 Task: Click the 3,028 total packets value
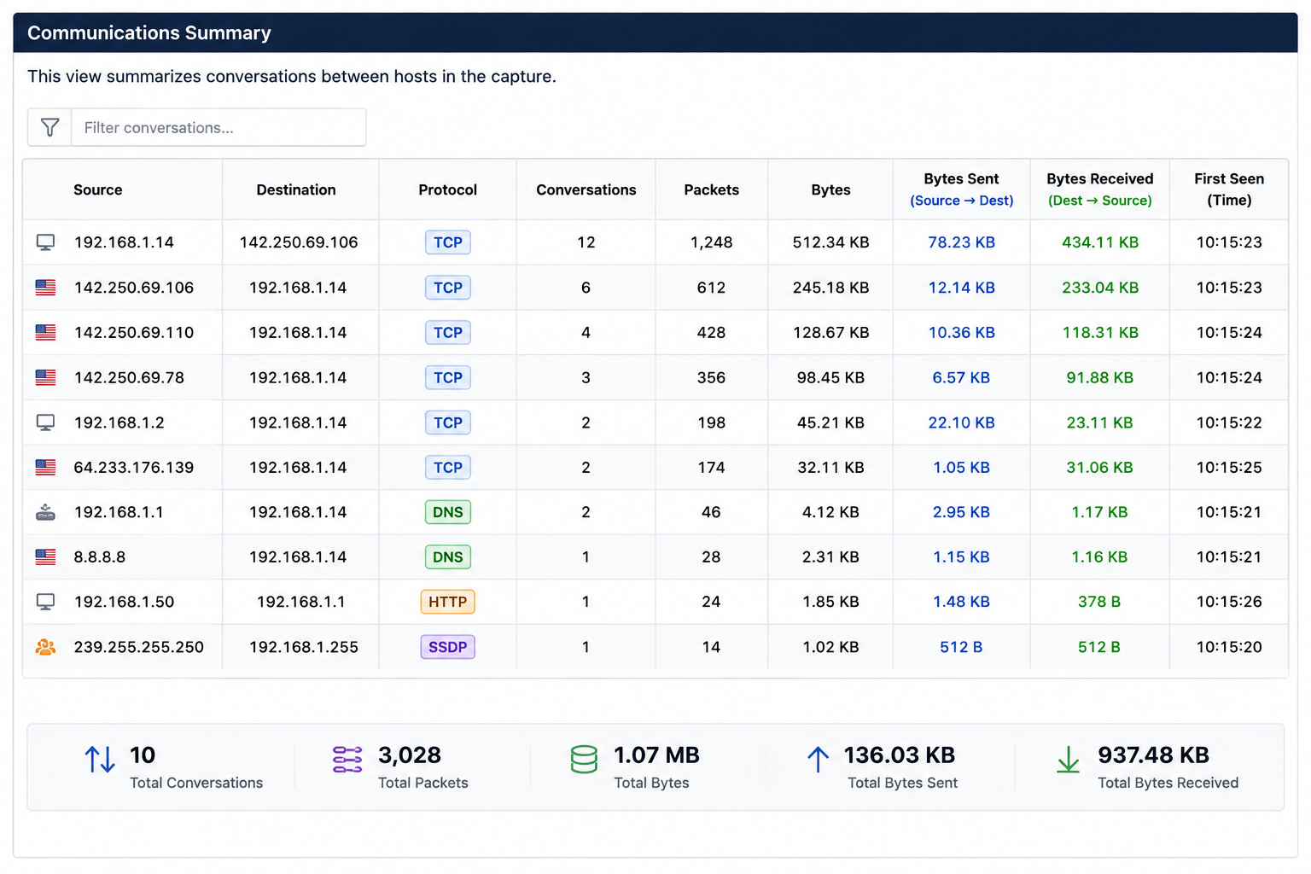click(x=410, y=755)
